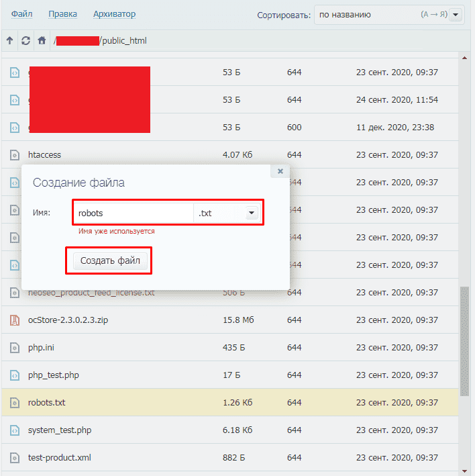
Task: Select the robots.txt file icon
Action: [15, 403]
